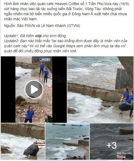Click the black bag in the crashing waves
134x161 pixels.
click(x=31, y=150)
